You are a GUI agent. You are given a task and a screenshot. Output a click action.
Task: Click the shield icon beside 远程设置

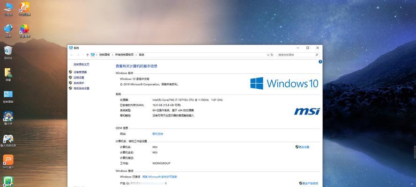pyautogui.click(x=70, y=78)
